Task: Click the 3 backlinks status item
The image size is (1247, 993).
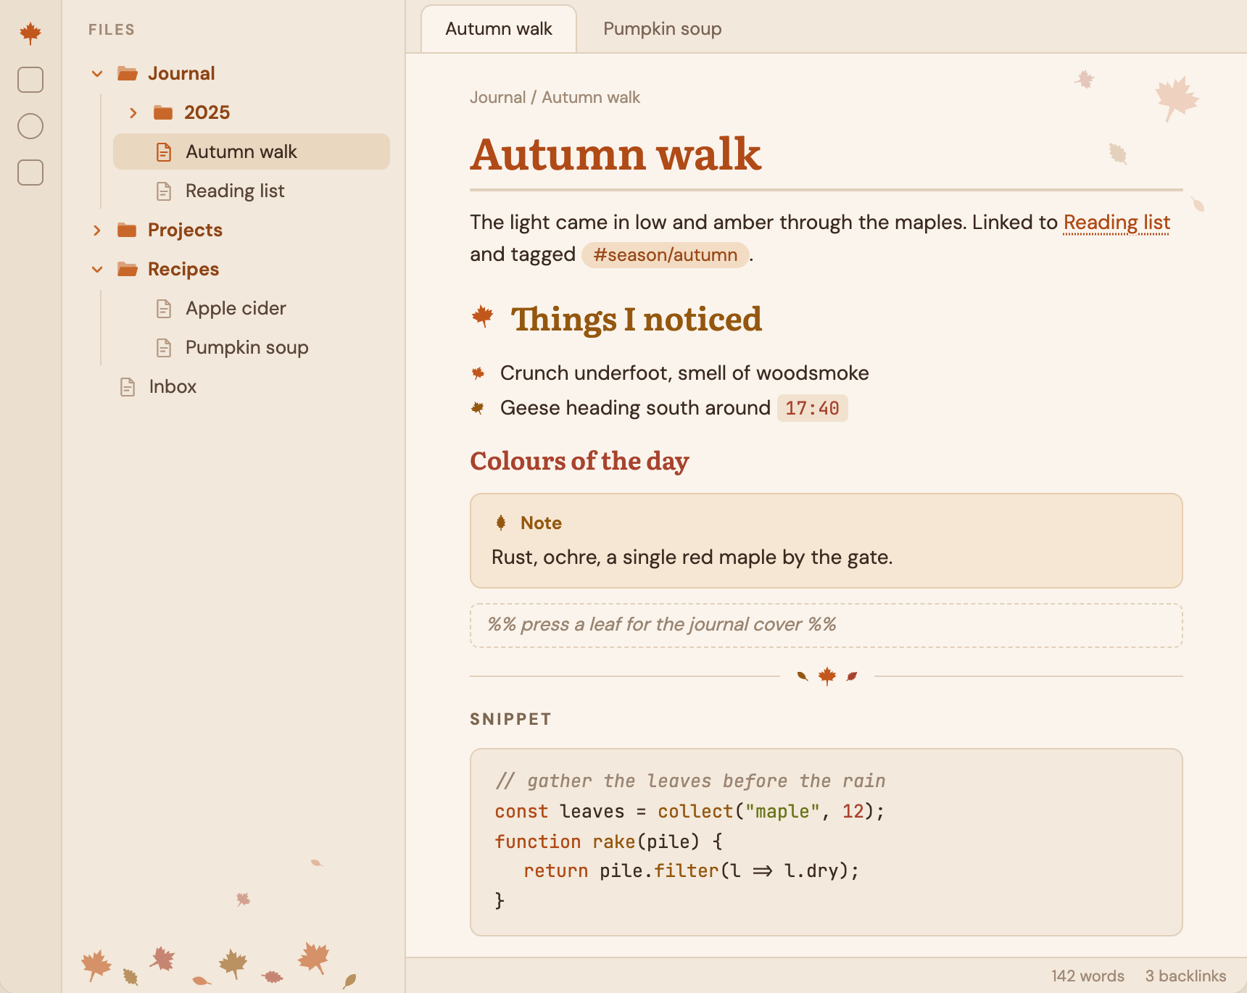Action: (x=1185, y=976)
